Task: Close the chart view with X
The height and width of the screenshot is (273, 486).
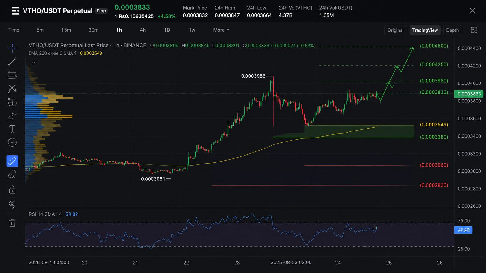Action: [472, 11]
